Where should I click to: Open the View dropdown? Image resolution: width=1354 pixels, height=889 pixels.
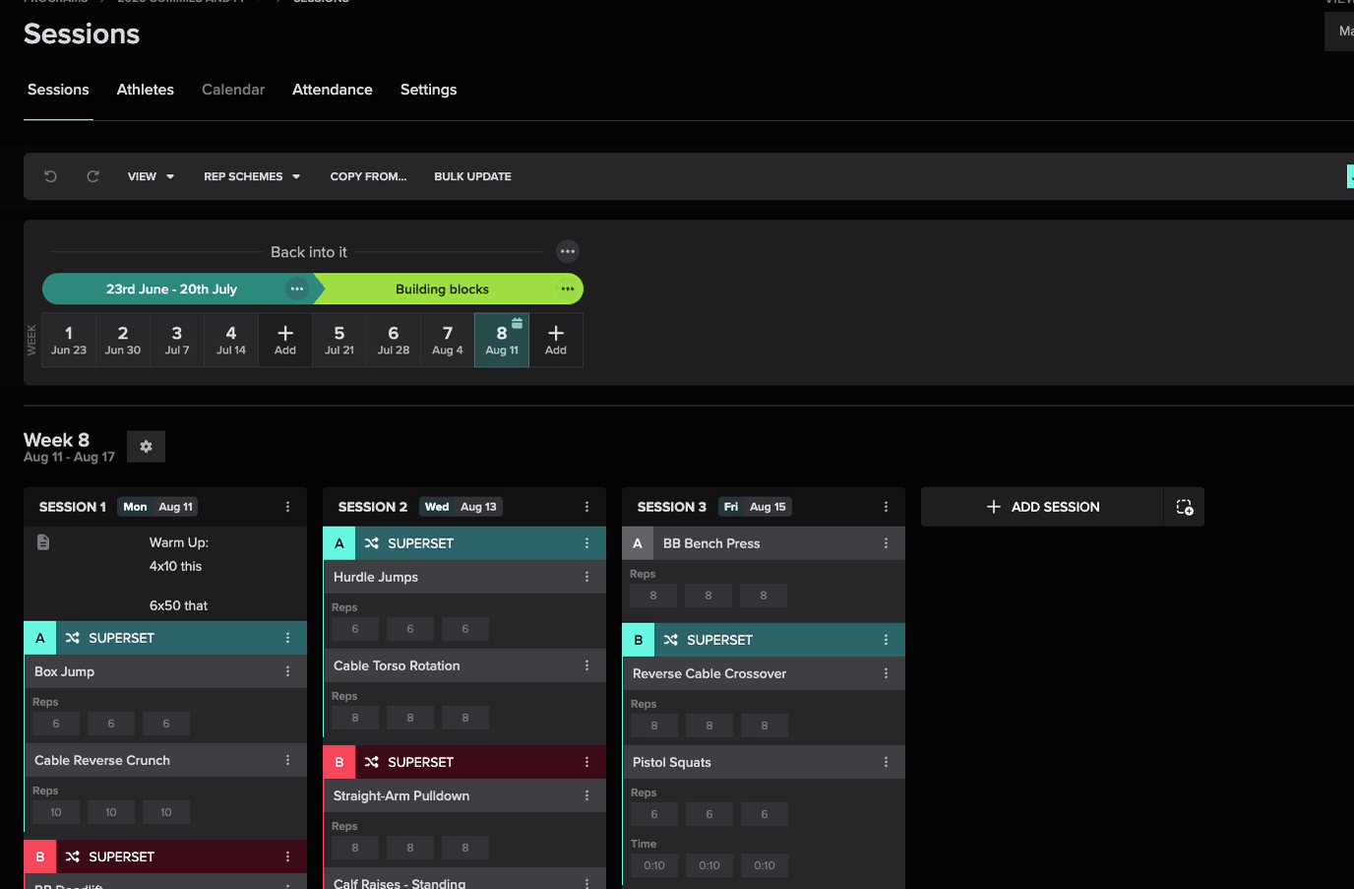(151, 176)
